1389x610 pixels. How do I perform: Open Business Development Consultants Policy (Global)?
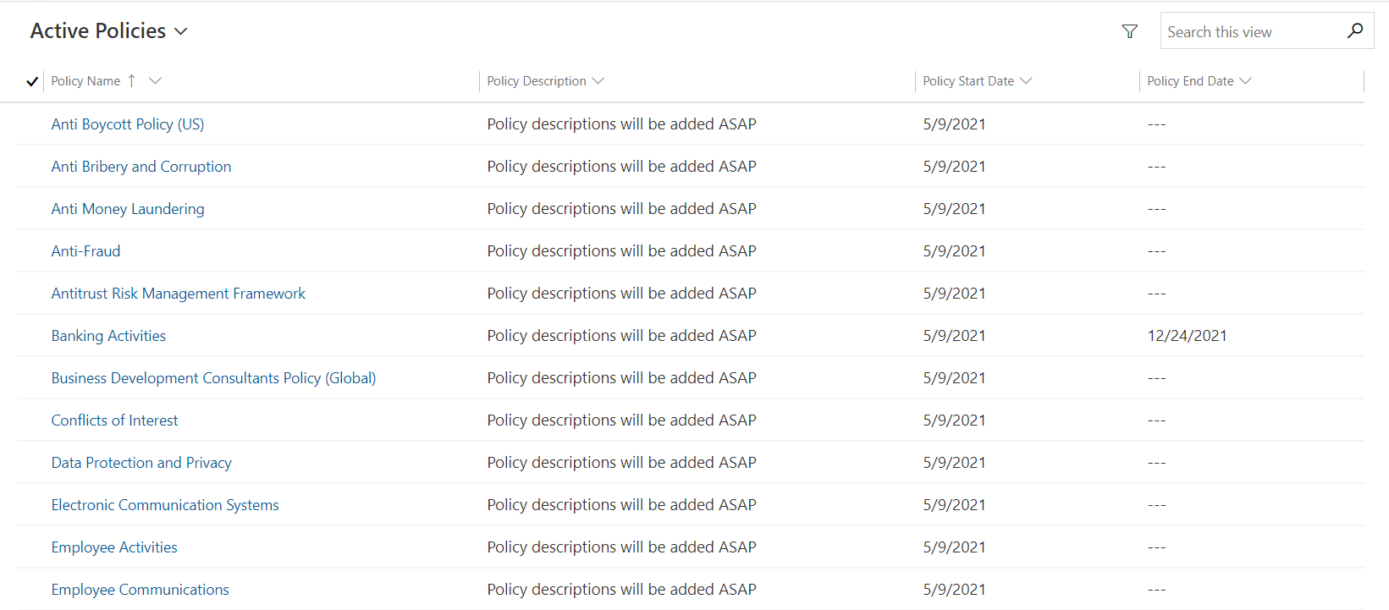click(213, 378)
